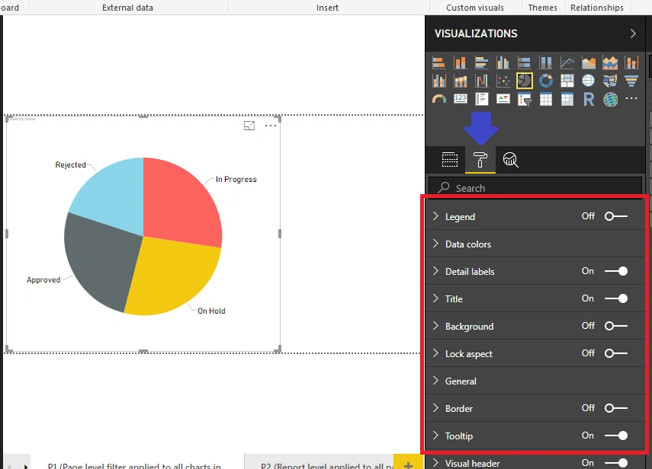Select the Treemap visual
Viewport: 652px width, 469px height.
point(567,81)
